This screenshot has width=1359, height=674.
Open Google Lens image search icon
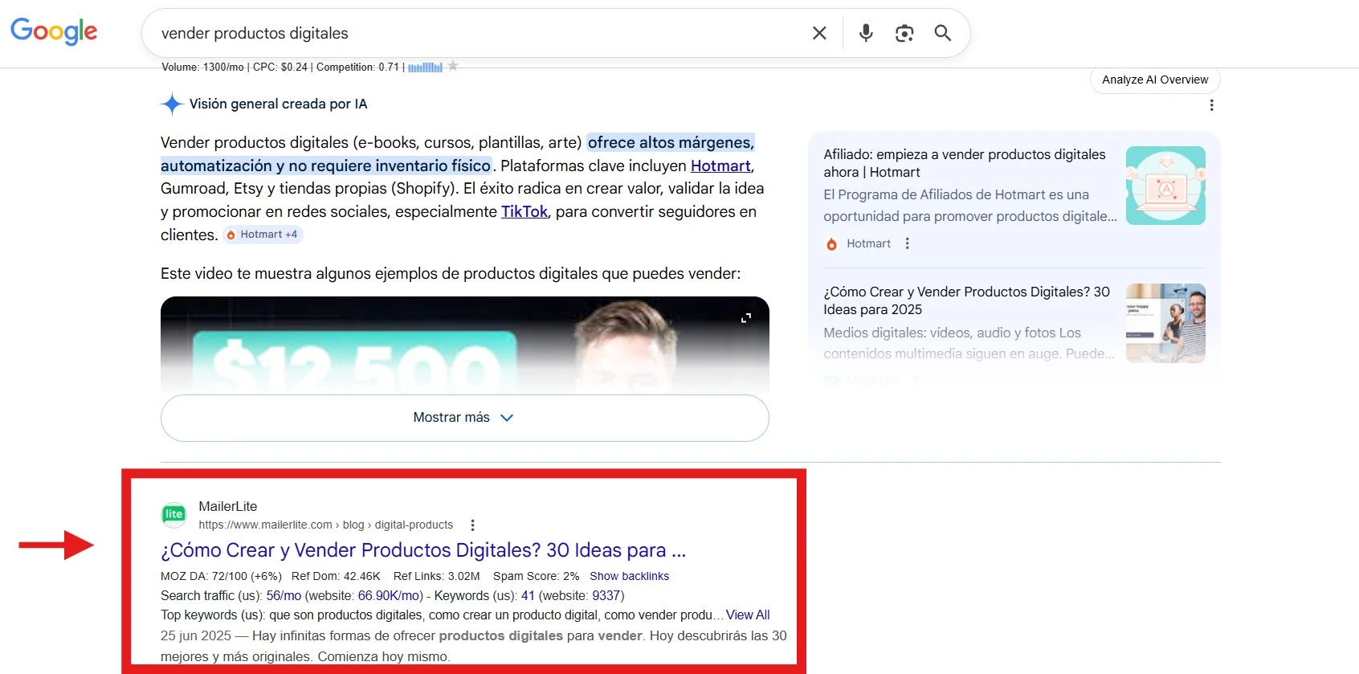point(904,33)
